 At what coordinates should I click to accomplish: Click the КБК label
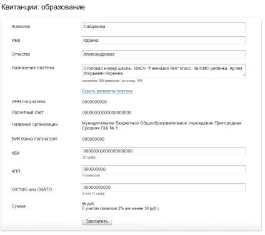(16, 153)
